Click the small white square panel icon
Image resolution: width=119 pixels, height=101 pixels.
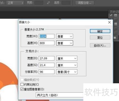115,38
